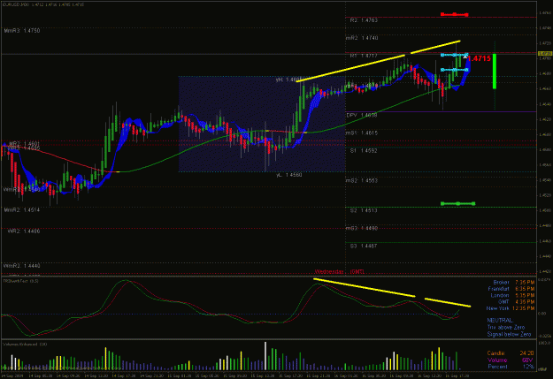This screenshot has width=553, height=379.
Task: Click the Candle 24:20 countdown label
Action: [x=510, y=352]
